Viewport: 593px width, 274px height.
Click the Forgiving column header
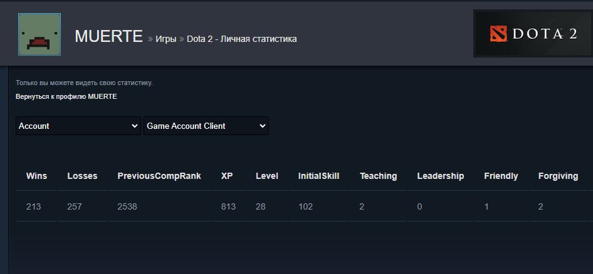[x=558, y=176]
